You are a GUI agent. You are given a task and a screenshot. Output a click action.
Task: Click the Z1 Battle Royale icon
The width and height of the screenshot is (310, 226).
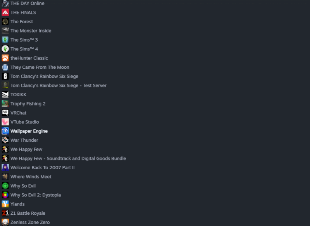click(x=5, y=213)
